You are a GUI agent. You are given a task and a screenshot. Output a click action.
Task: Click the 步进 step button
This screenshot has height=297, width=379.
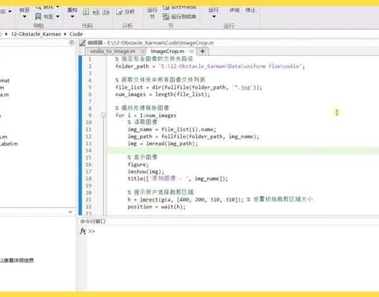click(x=234, y=10)
